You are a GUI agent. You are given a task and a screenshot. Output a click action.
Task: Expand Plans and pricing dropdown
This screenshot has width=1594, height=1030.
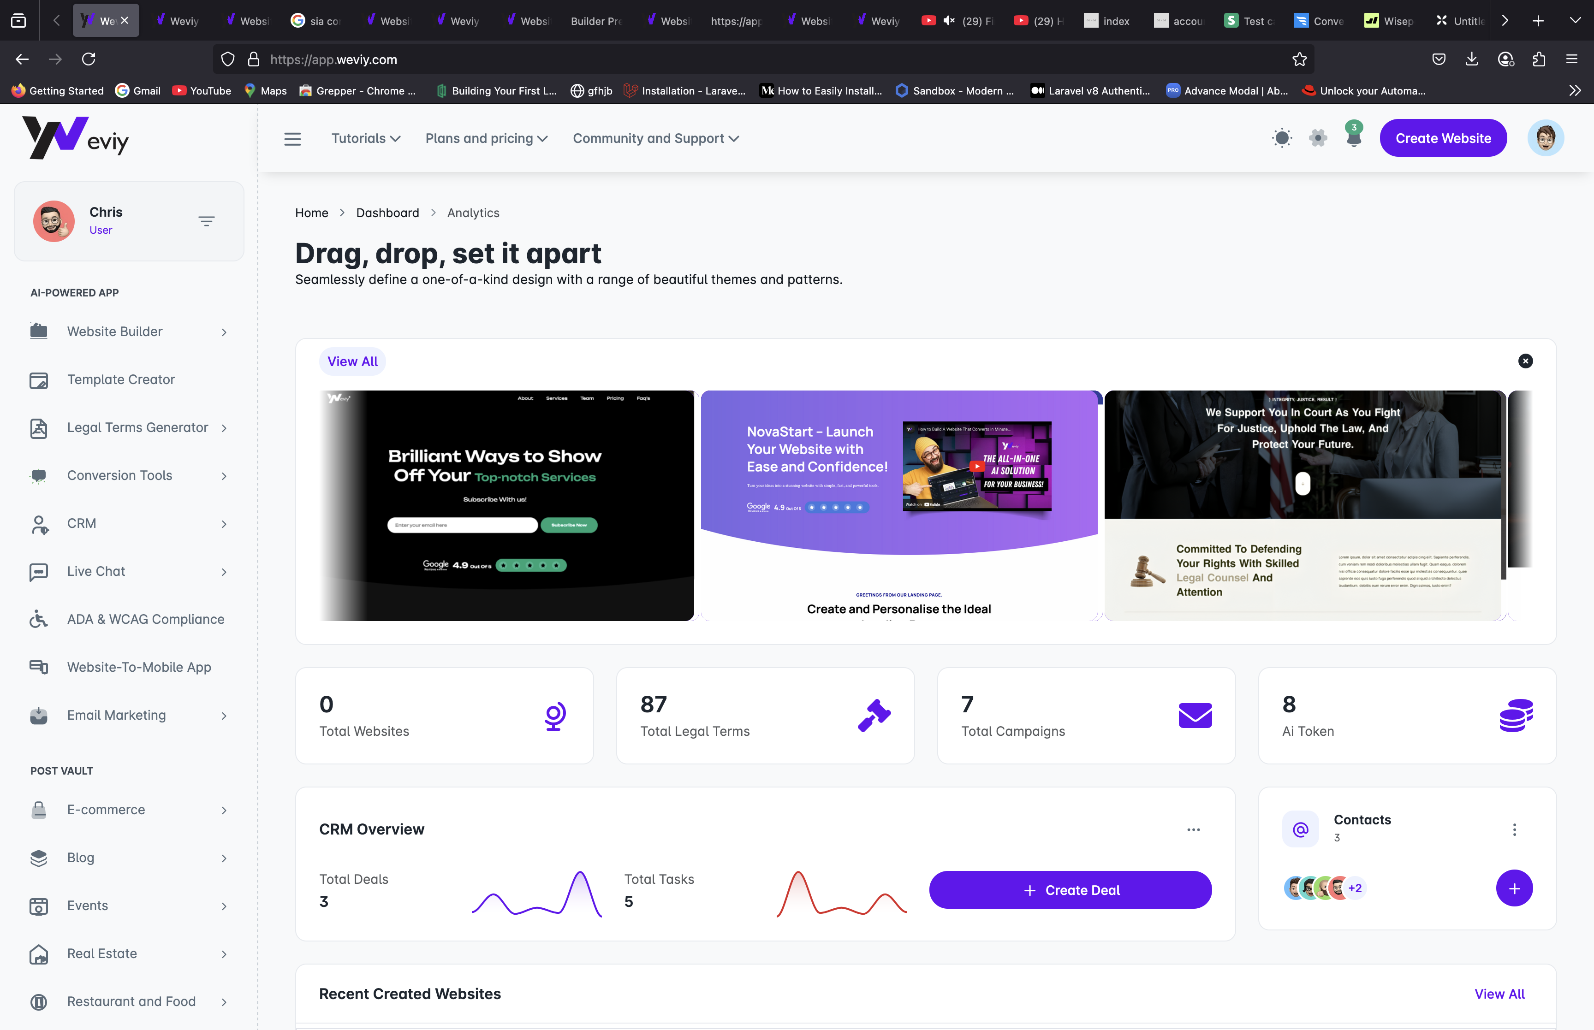tap(486, 138)
